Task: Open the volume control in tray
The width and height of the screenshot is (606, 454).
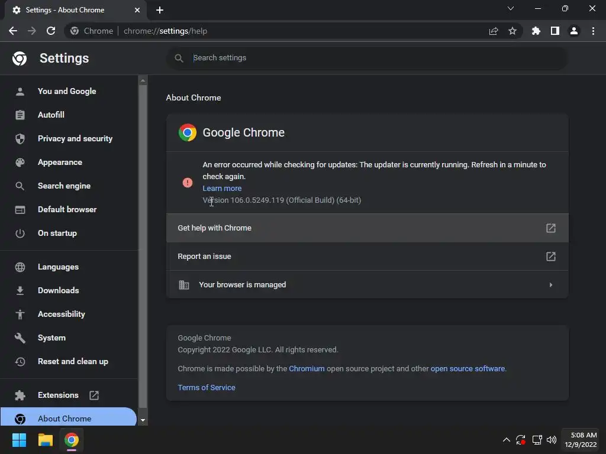Action: pos(552,440)
